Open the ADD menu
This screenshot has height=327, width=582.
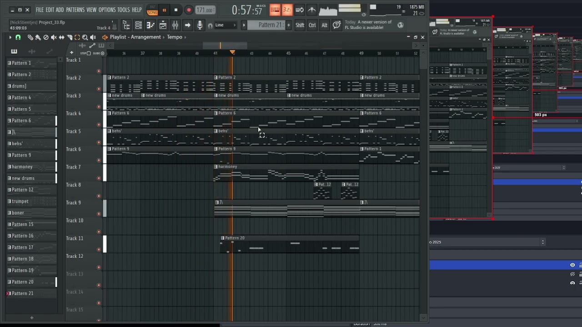pos(60,10)
